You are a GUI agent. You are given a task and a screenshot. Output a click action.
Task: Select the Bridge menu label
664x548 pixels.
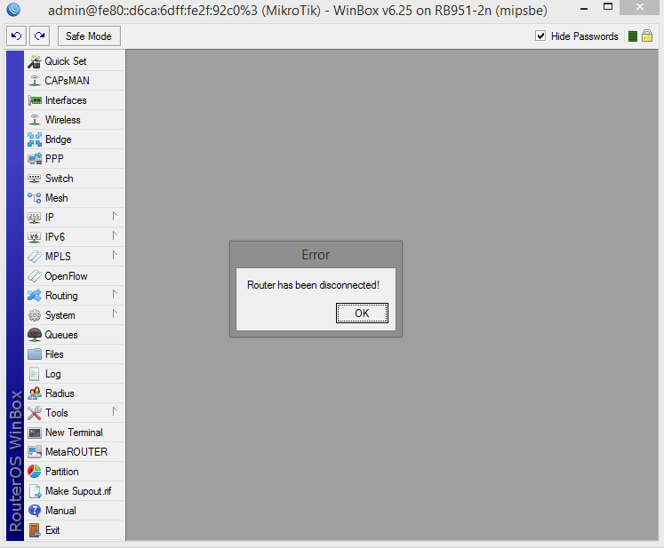(59, 139)
